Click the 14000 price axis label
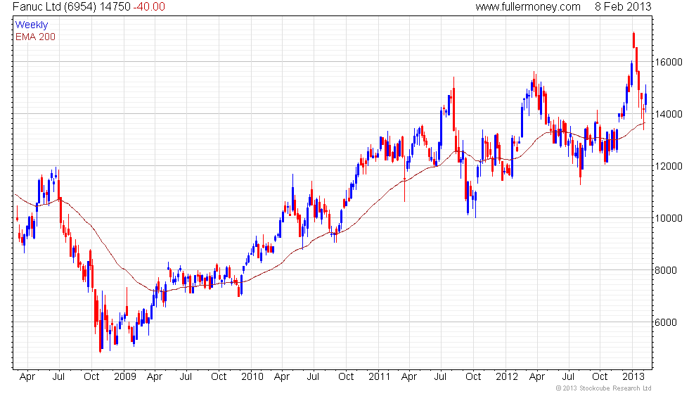Viewport: 689px width, 394px height. point(669,114)
